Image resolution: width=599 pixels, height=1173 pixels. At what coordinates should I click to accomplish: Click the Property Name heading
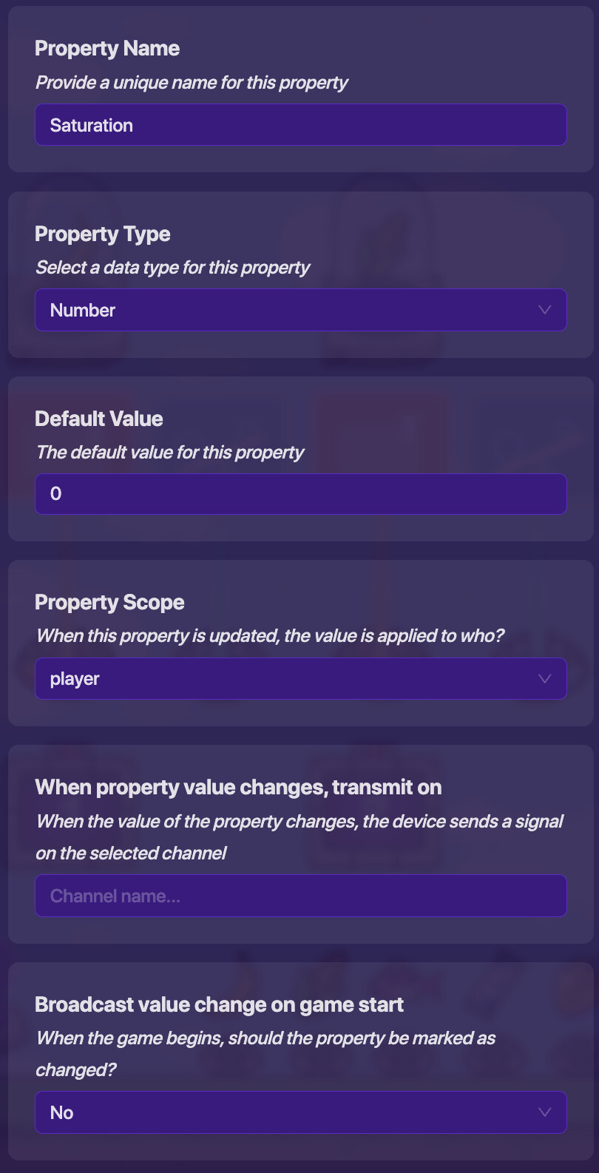click(107, 48)
